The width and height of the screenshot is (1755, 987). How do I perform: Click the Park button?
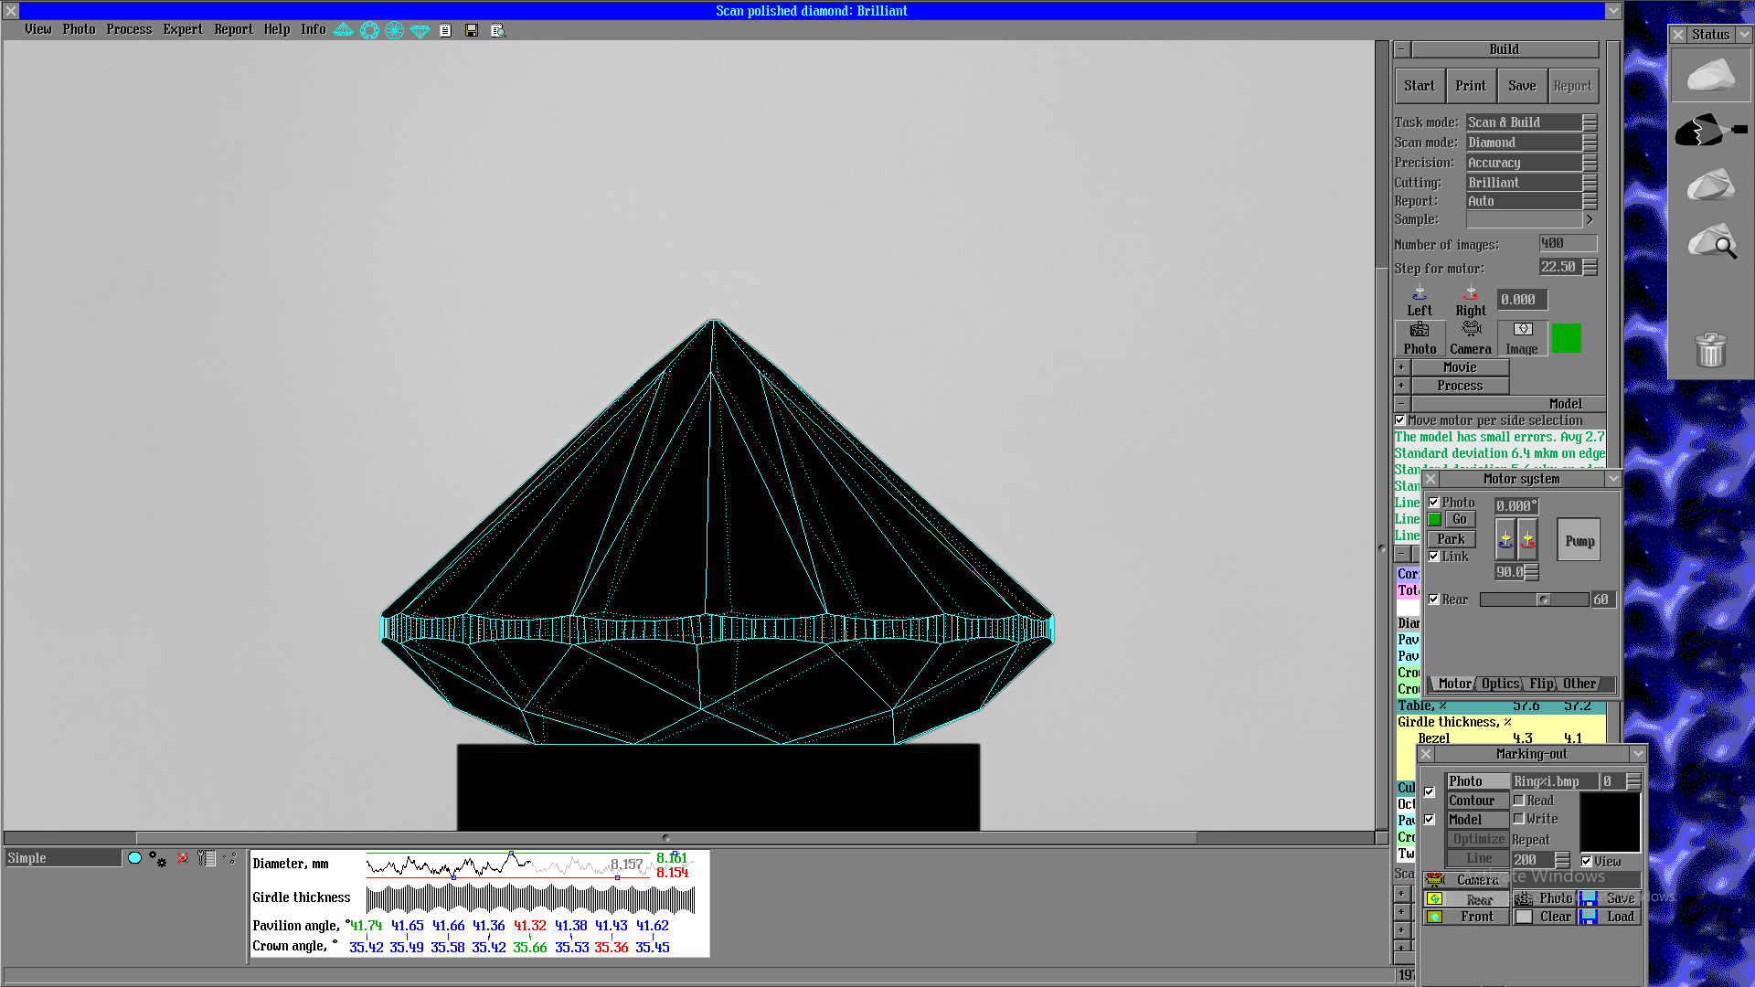1451,539
